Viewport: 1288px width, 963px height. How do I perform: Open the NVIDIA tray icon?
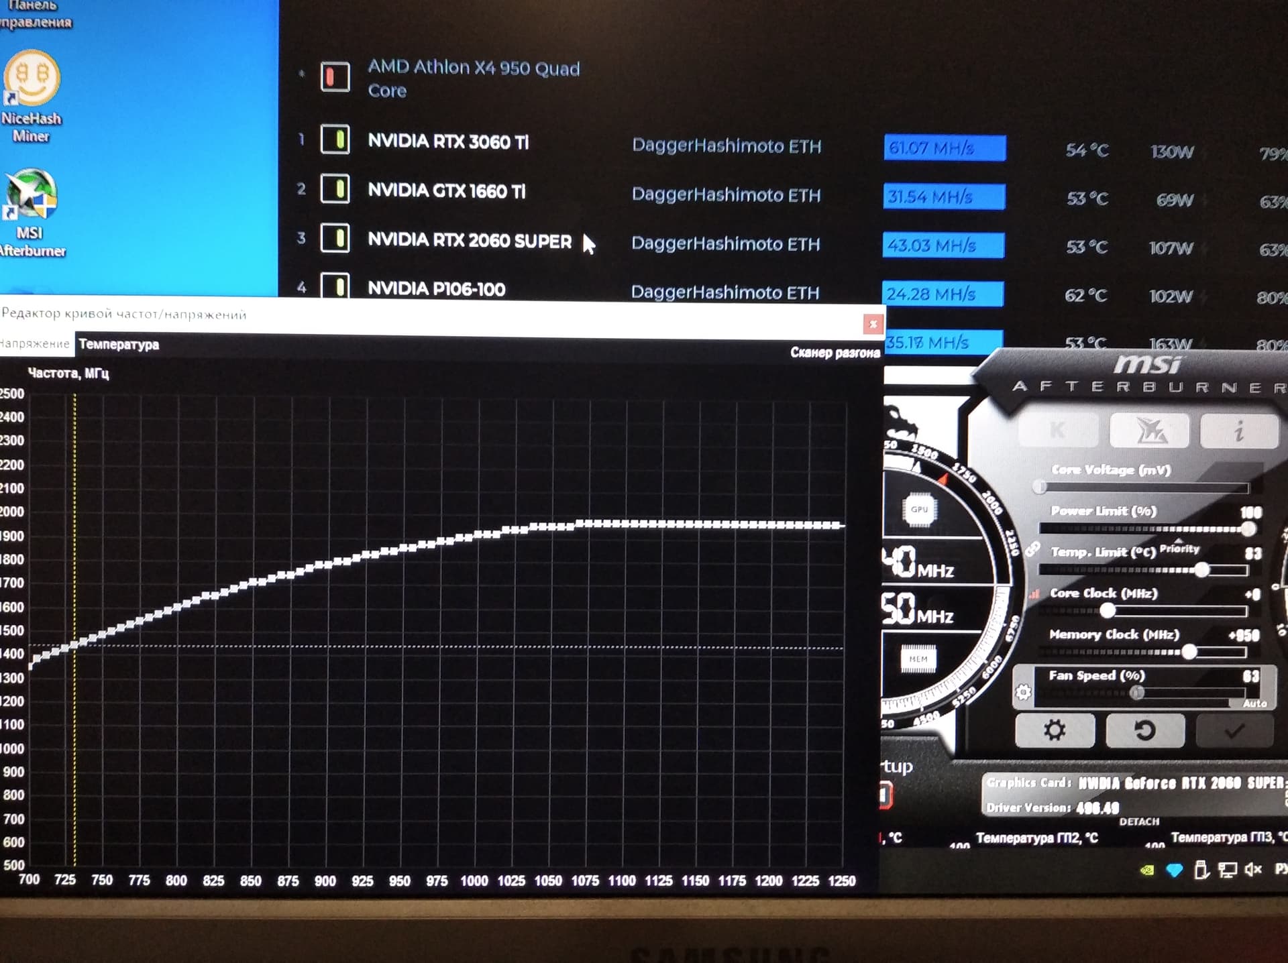tap(1147, 870)
